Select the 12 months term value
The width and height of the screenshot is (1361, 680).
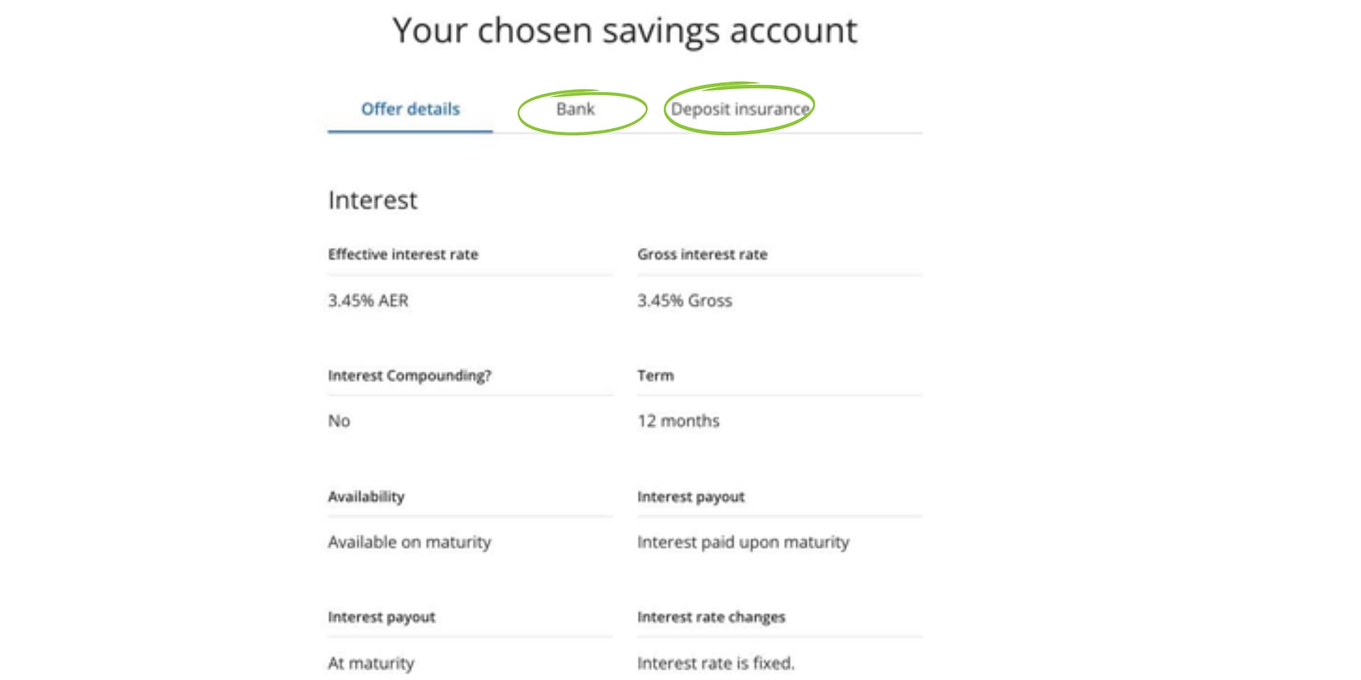click(678, 421)
